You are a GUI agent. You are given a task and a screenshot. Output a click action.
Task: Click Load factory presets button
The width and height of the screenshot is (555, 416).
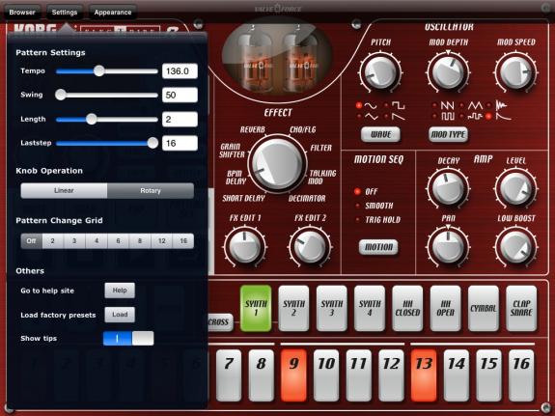coord(120,315)
